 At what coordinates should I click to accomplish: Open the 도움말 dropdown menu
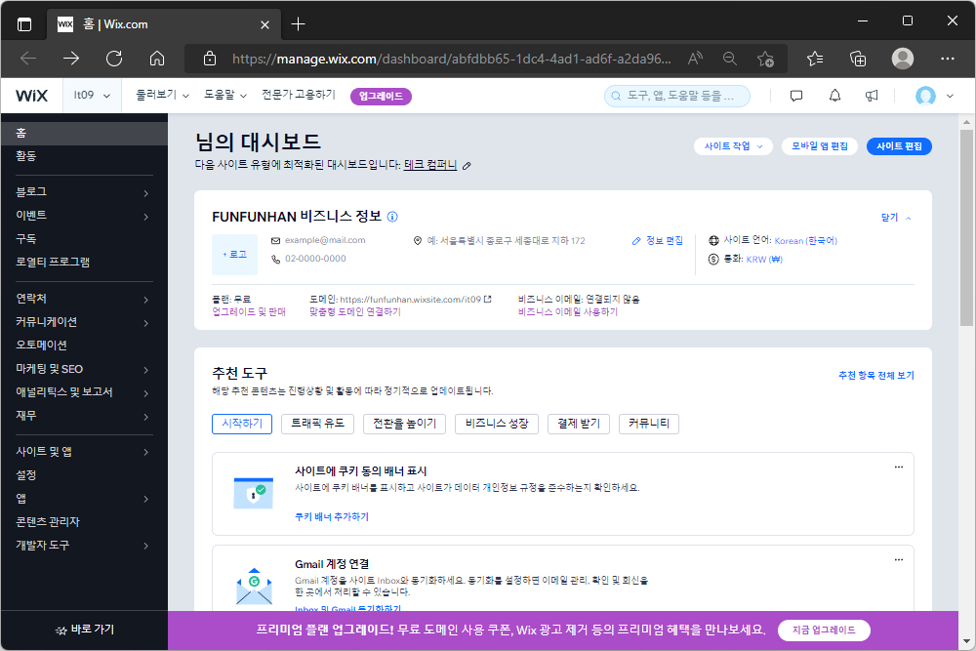pyautogui.click(x=225, y=95)
